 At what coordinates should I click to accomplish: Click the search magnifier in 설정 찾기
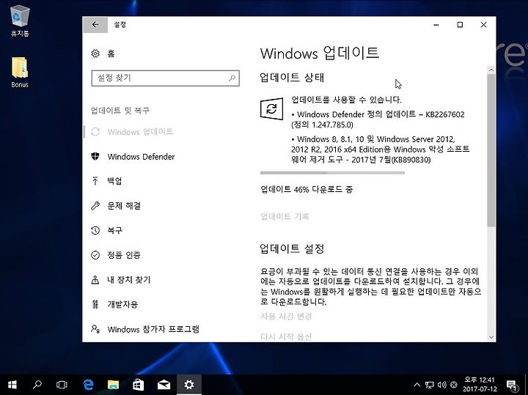click(232, 78)
